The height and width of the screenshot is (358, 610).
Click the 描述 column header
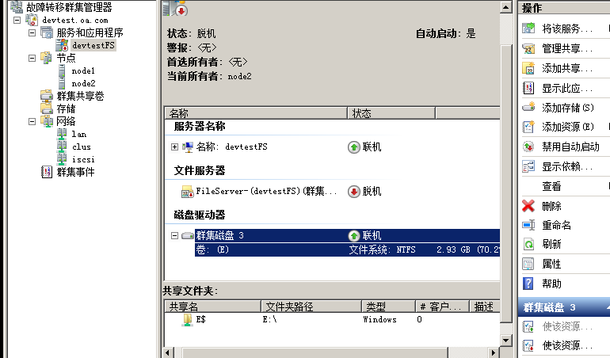point(485,307)
